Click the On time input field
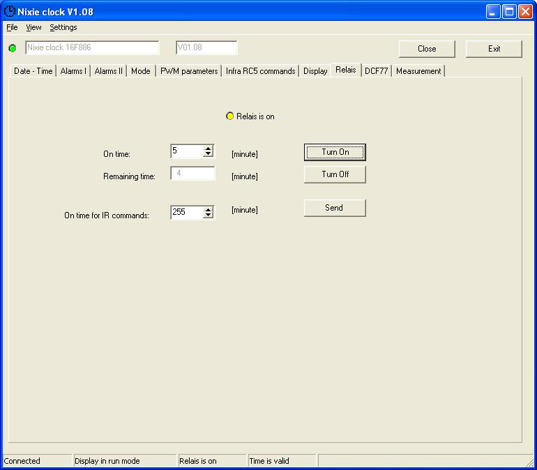Screen dimensions: 537x470 [187, 151]
